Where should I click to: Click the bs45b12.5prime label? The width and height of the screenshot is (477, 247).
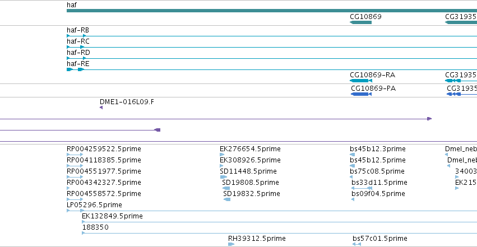coord(378,160)
